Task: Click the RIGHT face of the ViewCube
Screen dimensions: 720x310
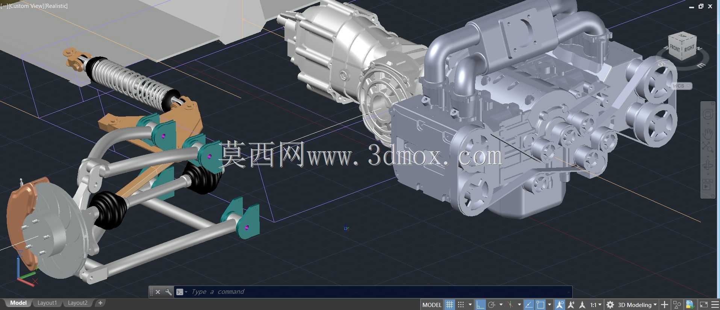Action: point(689,49)
